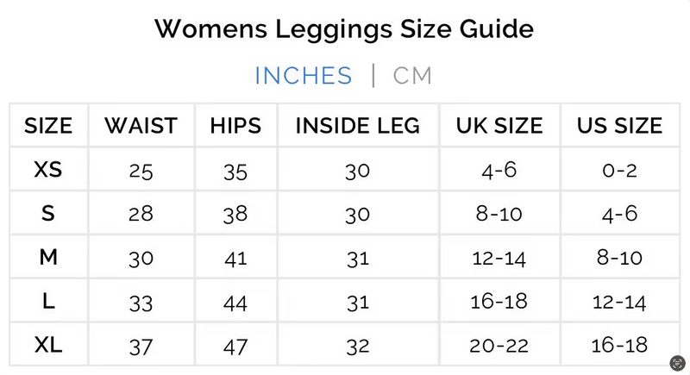Screen dimensions: 690x375
Task: Click the US size 0-2 cell
Action: click(619, 171)
